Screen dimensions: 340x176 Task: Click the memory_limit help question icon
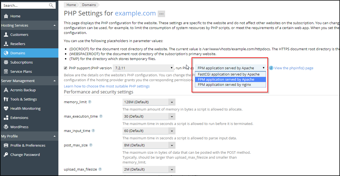pyautogui.click(x=90, y=102)
